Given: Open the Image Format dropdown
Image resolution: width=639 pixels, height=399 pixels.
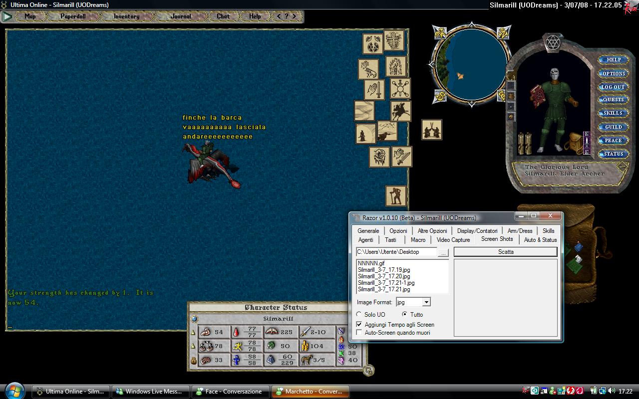Looking at the screenshot, I should click(426, 302).
